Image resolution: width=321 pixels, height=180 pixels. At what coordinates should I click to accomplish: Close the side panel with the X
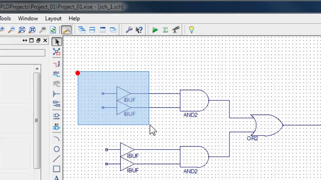tap(45, 40)
